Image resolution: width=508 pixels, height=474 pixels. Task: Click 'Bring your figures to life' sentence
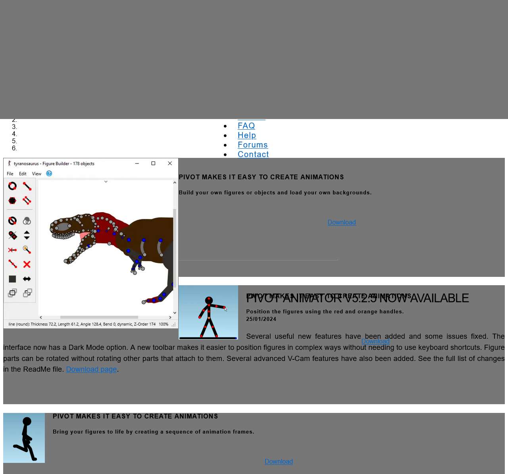point(154,432)
